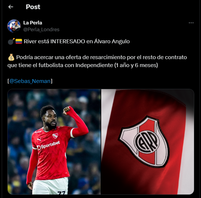Click the bomb emoji in the post

(11, 41)
